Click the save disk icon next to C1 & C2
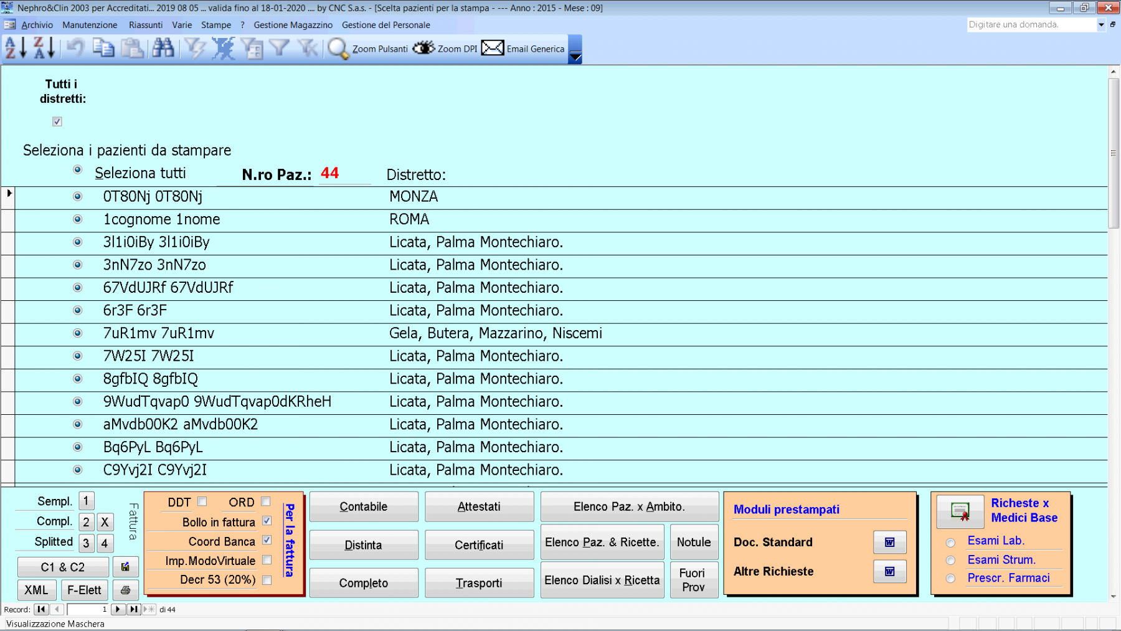 [x=125, y=567]
